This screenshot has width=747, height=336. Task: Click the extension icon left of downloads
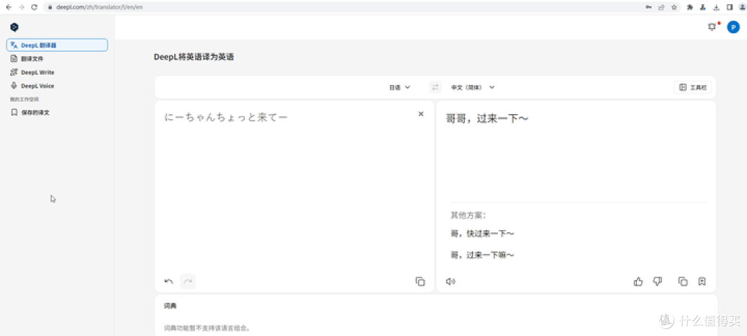coord(703,7)
